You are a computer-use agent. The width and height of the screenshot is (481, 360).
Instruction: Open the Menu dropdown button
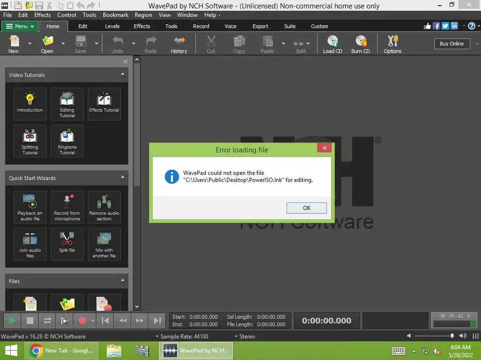tap(20, 26)
